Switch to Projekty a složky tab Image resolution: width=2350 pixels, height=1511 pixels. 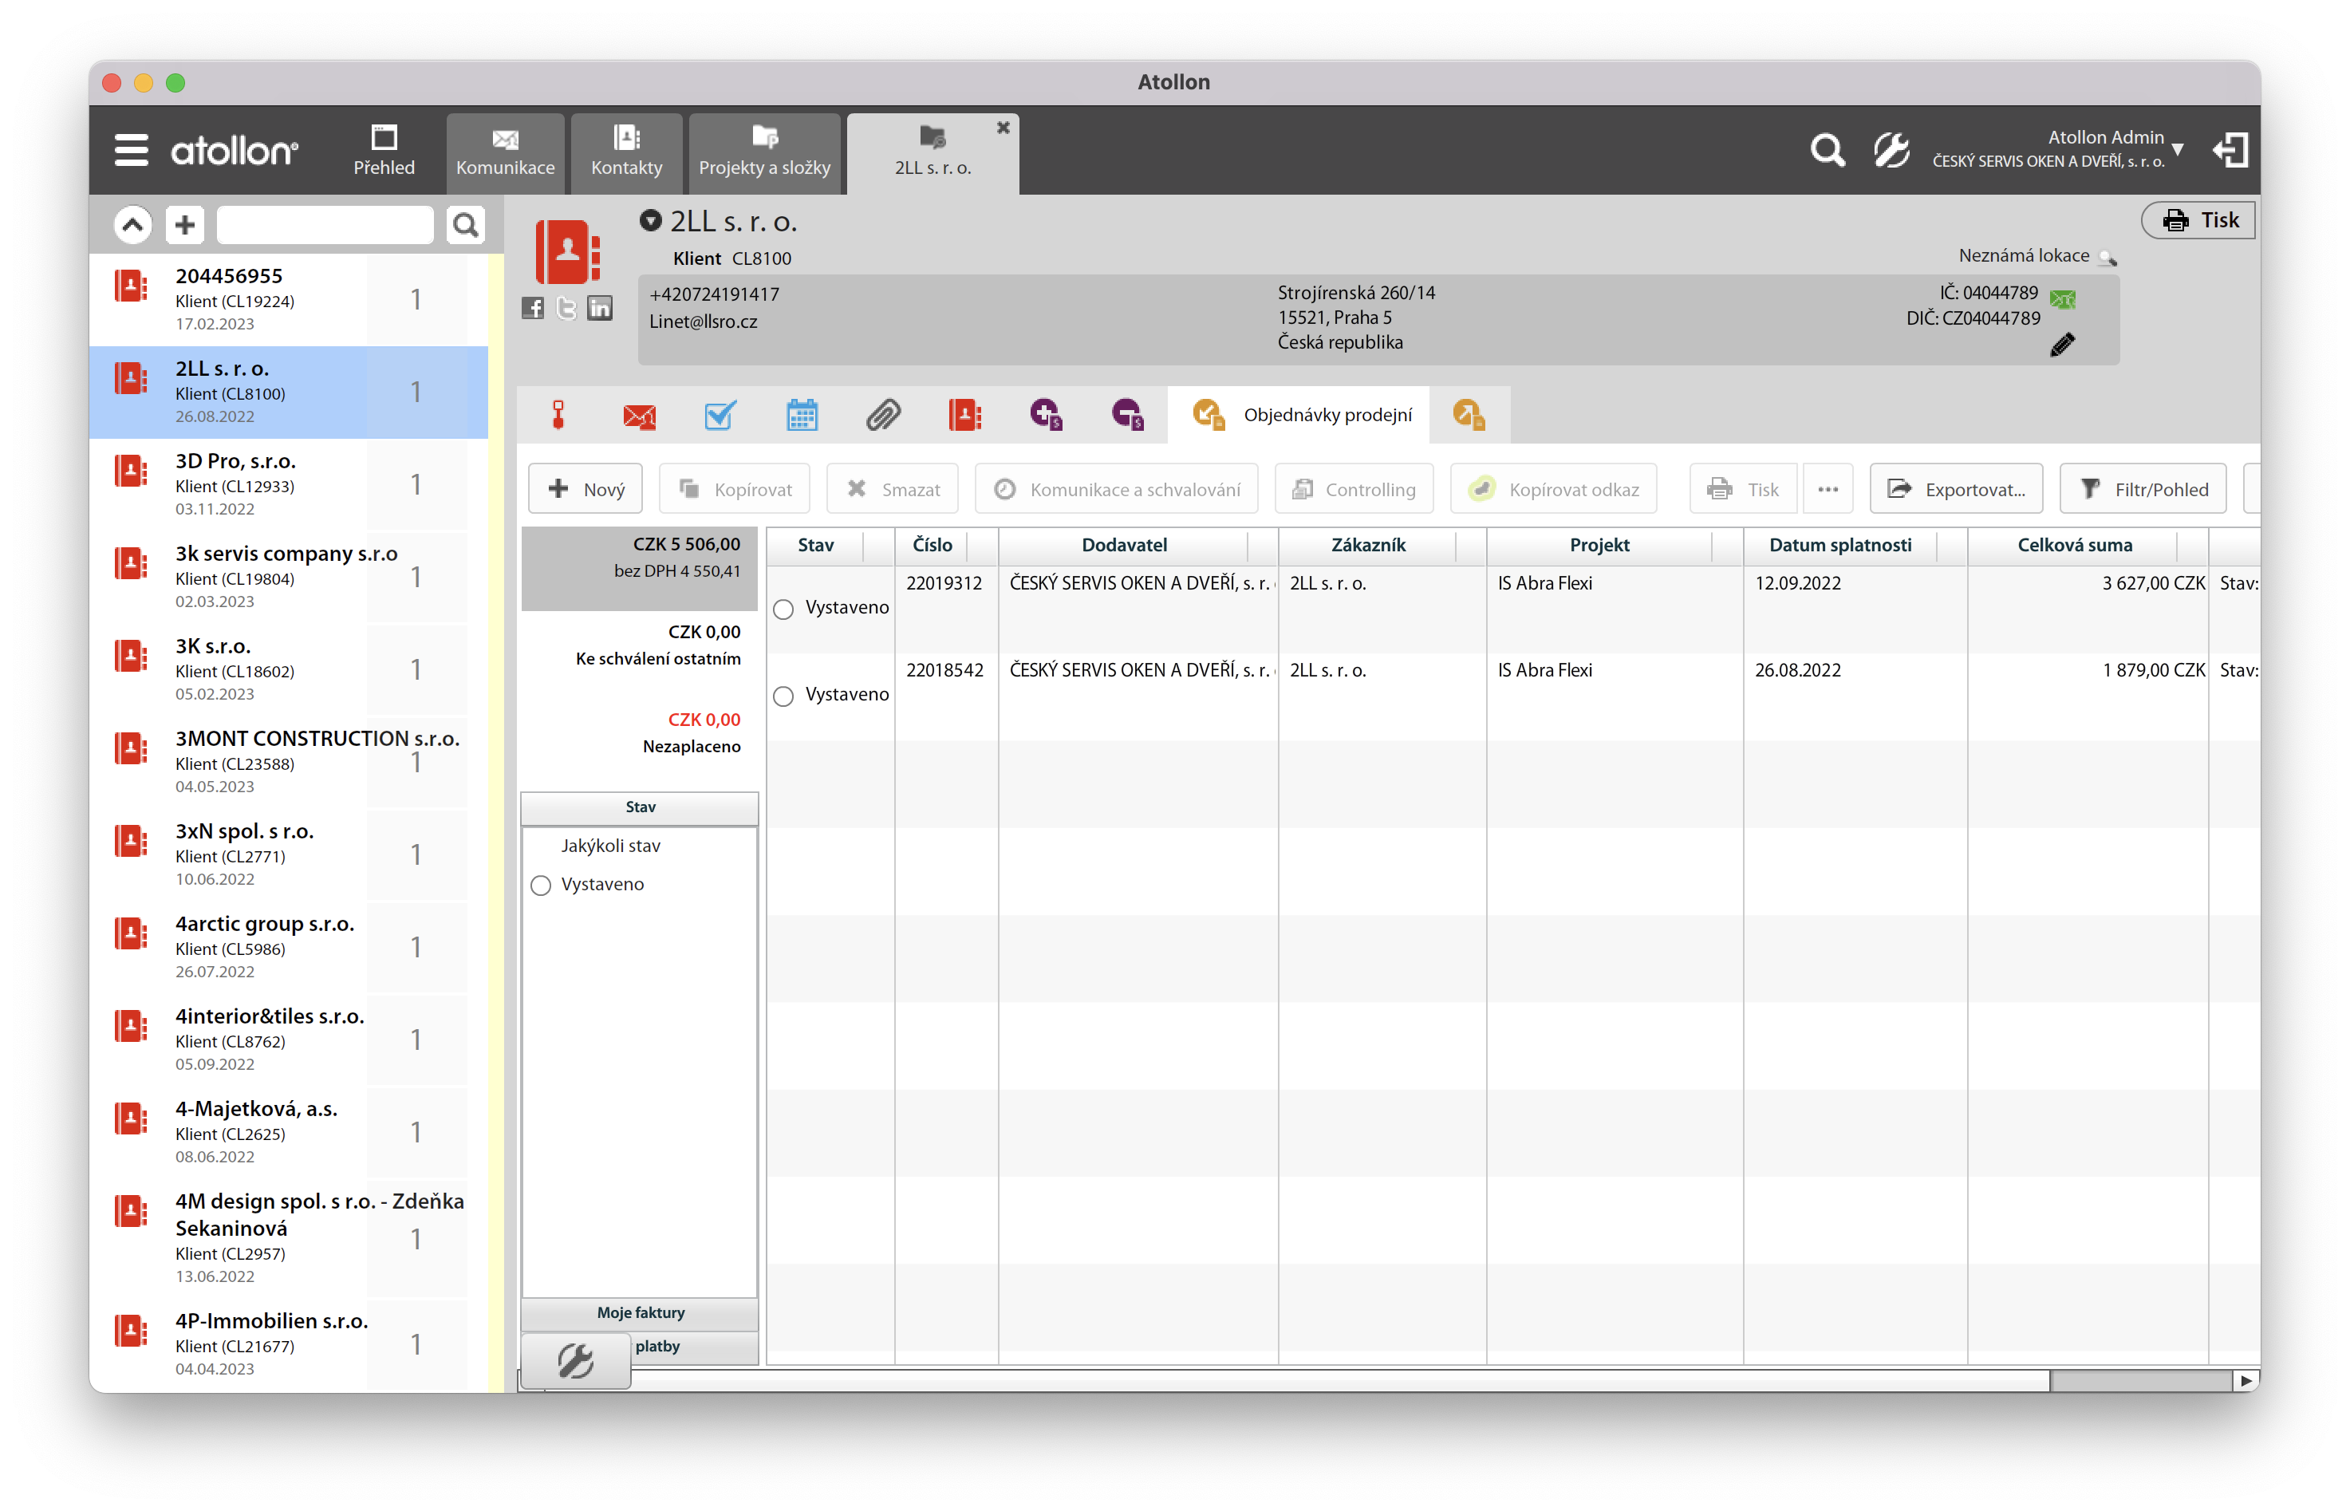(x=764, y=152)
